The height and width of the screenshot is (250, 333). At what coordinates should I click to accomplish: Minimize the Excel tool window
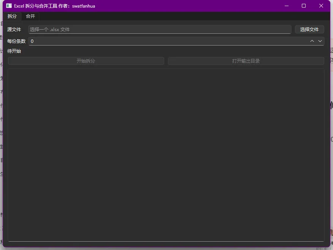click(x=287, y=6)
